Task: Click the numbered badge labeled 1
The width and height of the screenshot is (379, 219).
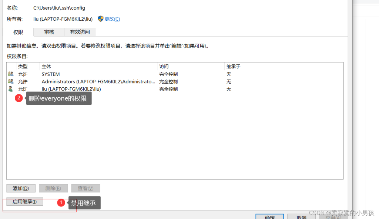Action: click(61, 203)
